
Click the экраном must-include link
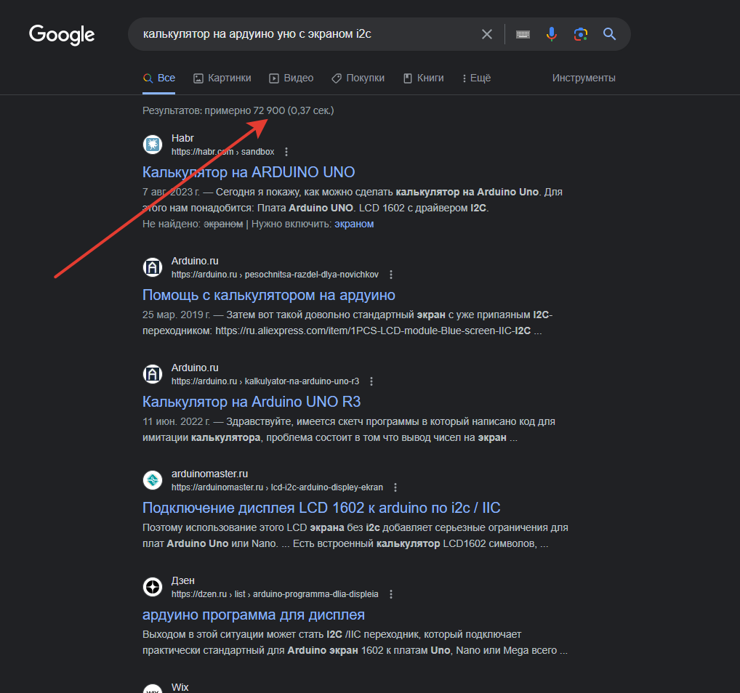point(354,224)
